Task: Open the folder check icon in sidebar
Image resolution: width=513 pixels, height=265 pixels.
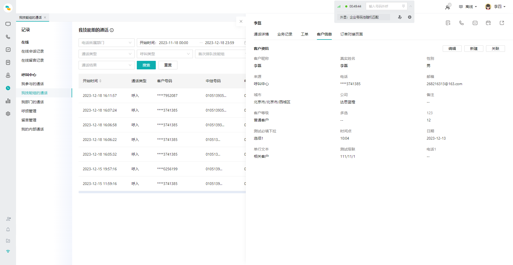Action: point(8,241)
